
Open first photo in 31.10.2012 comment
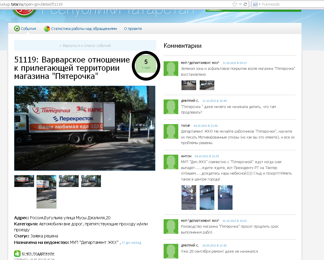[189, 85]
